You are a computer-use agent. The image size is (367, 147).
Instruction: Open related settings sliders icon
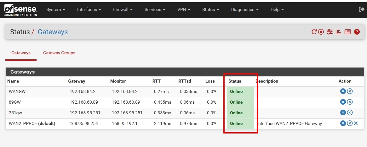(330, 32)
